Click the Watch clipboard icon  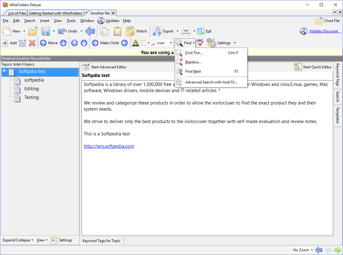(x=130, y=31)
